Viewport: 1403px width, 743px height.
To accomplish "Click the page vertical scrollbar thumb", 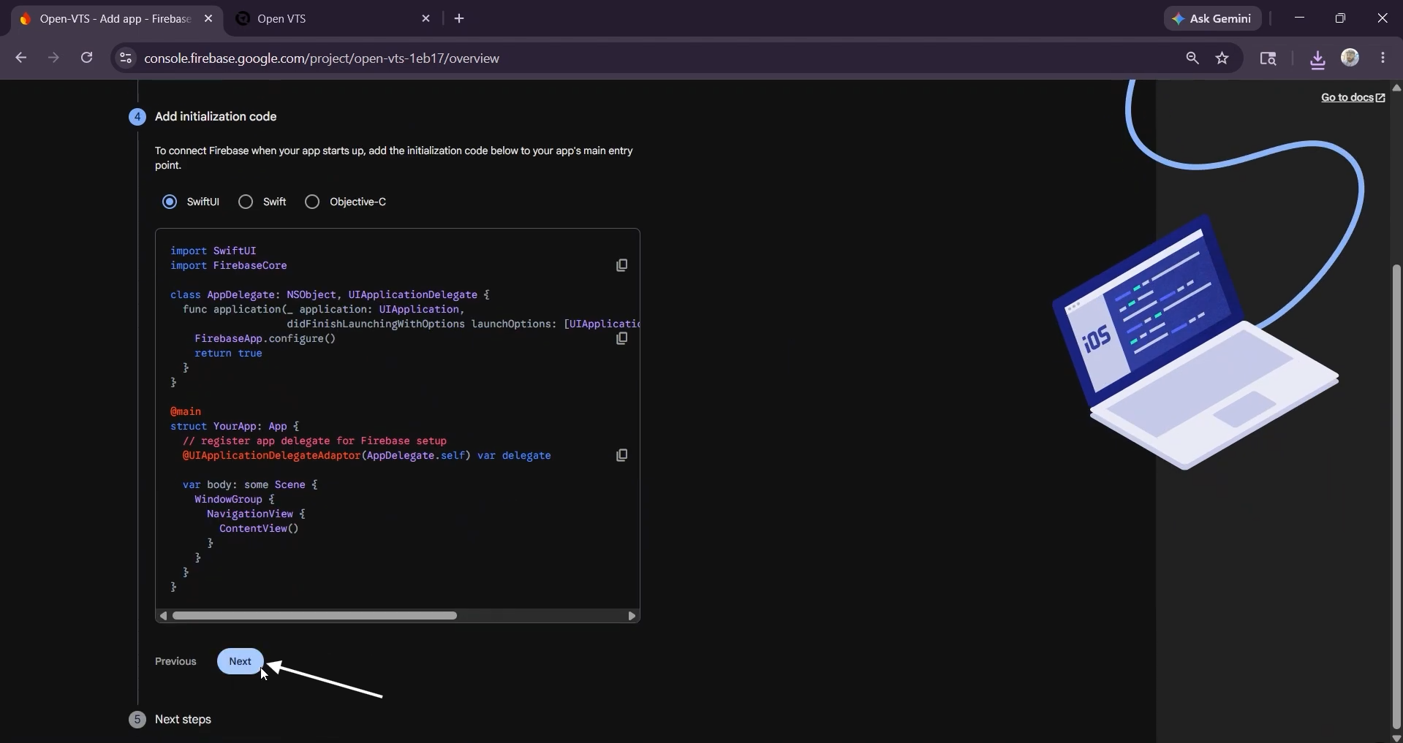I will 1396,497.
